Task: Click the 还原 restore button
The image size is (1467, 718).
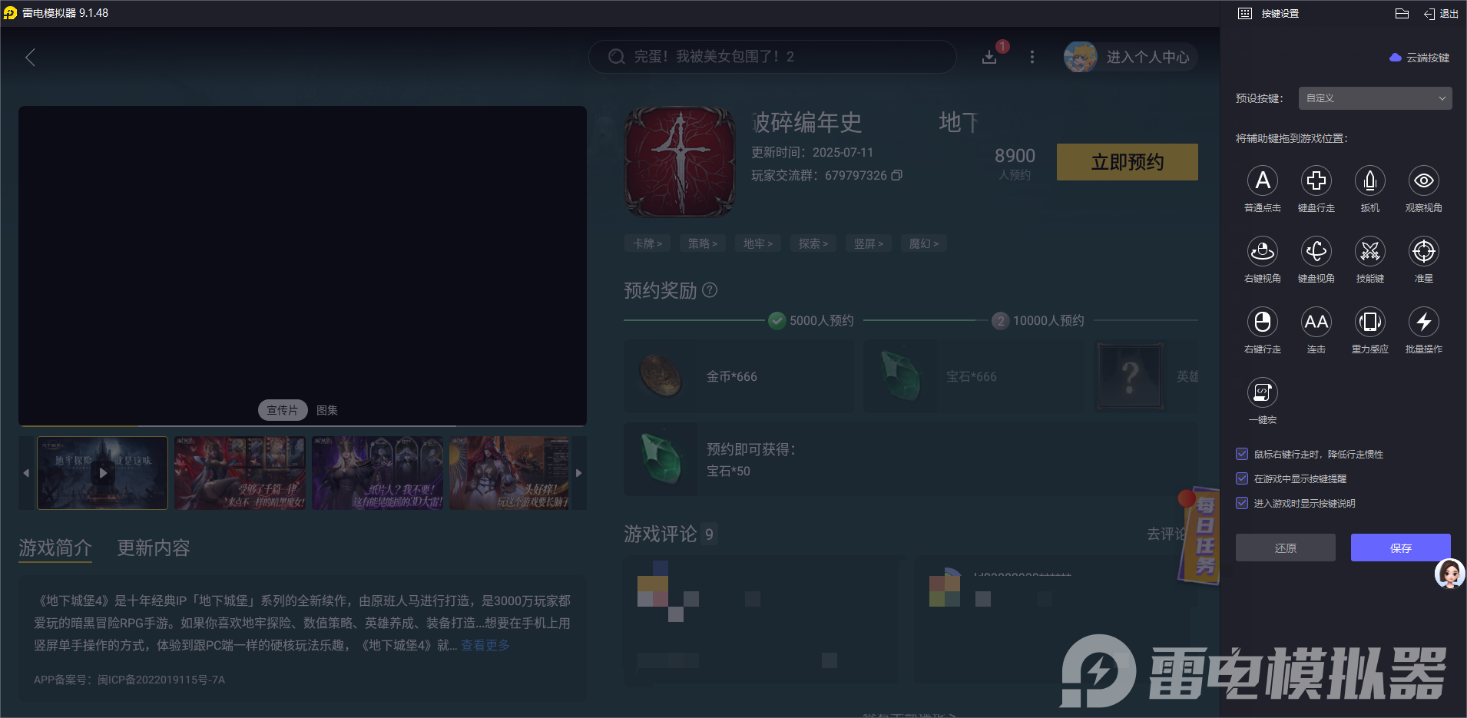Action: point(1286,548)
